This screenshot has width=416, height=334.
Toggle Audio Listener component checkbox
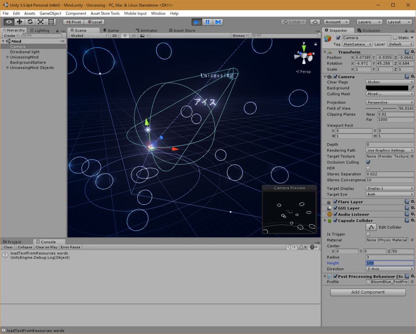point(335,214)
